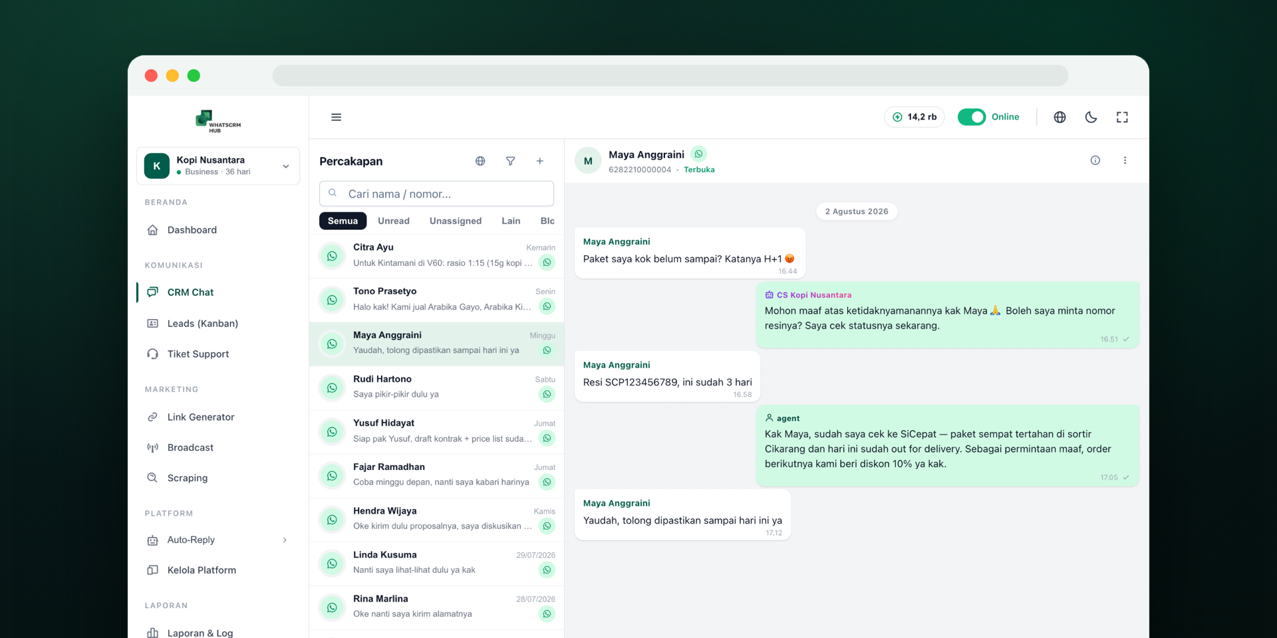Focus the Cari nama / nomor search field
This screenshot has width=1277, height=638.
tap(436, 194)
